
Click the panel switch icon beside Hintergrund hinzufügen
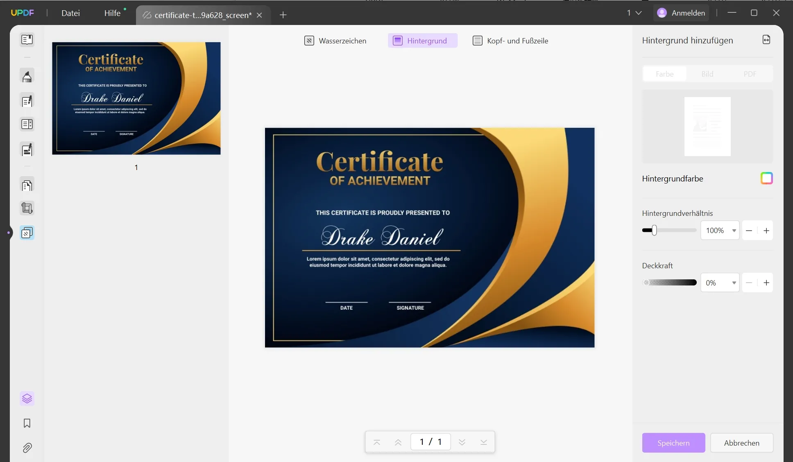(x=766, y=40)
